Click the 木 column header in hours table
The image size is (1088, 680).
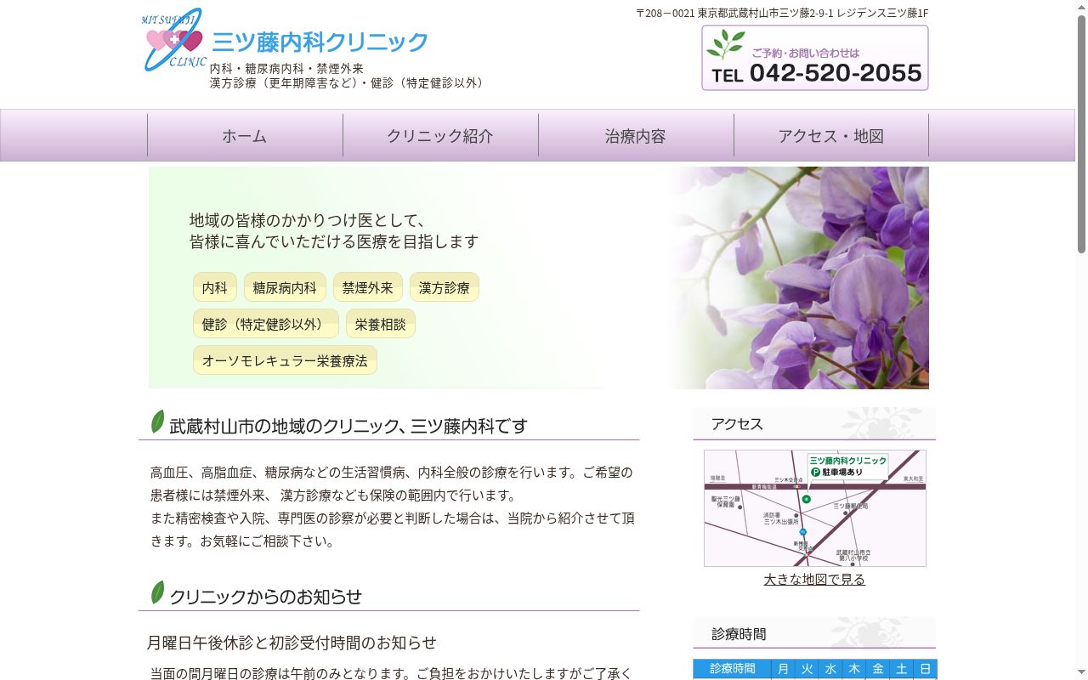854,669
